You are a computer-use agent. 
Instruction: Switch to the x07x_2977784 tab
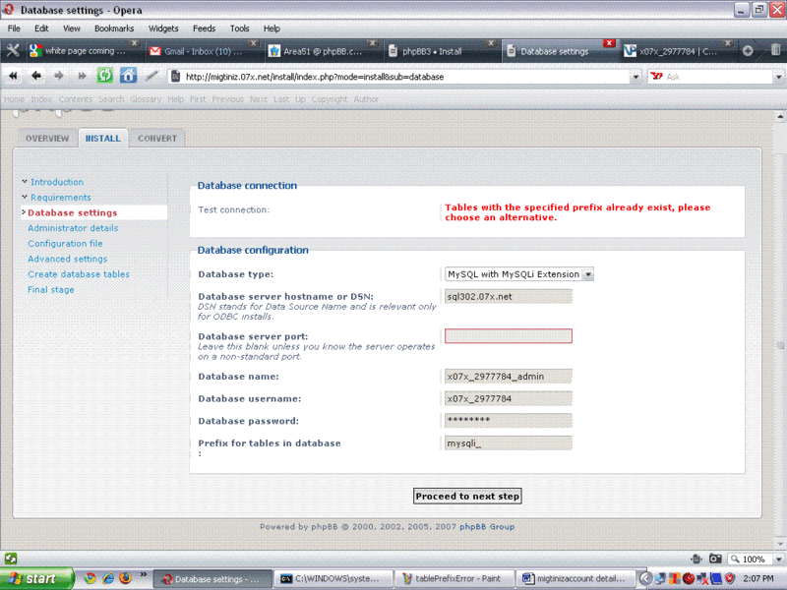point(678,51)
